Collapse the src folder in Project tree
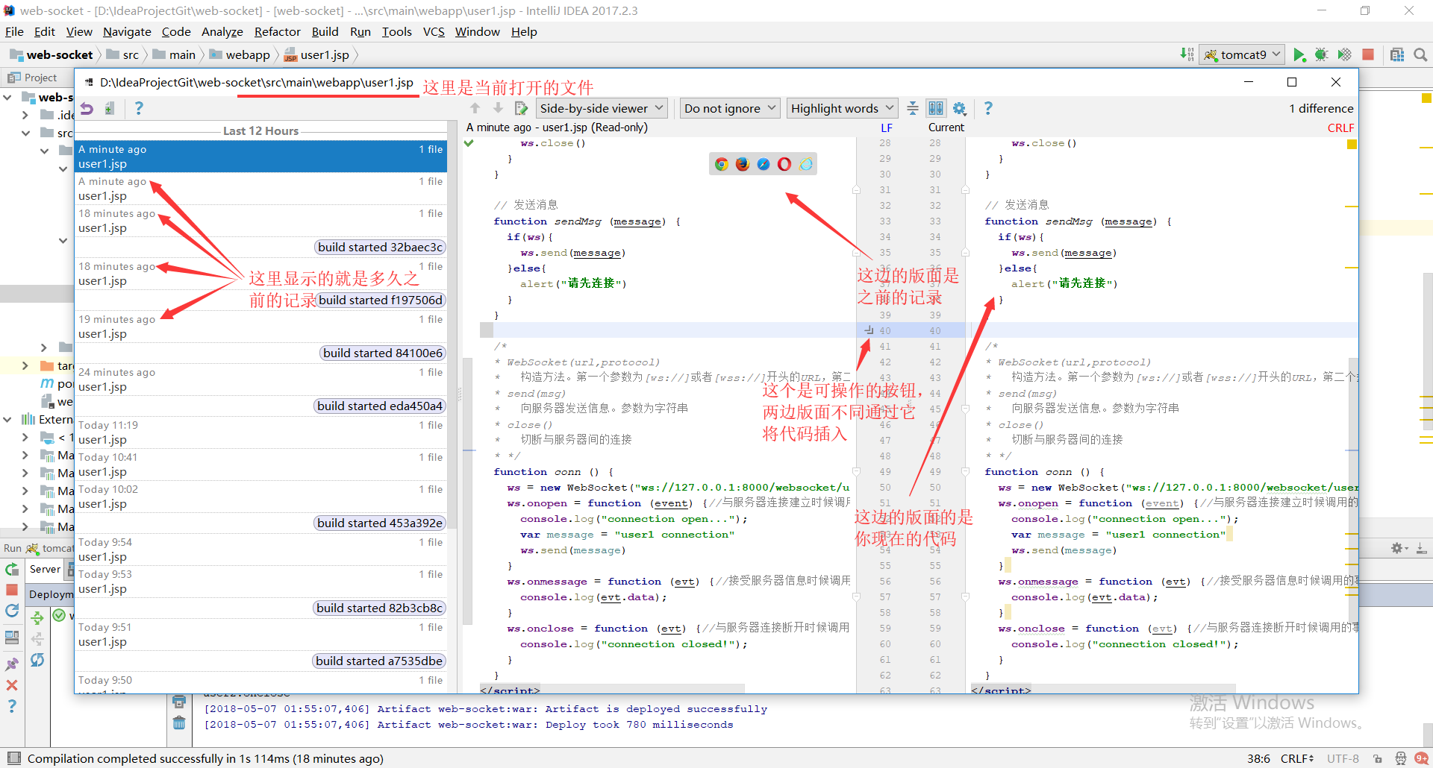Image resolution: width=1433 pixels, height=768 pixels. pyautogui.click(x=25, y=133)
